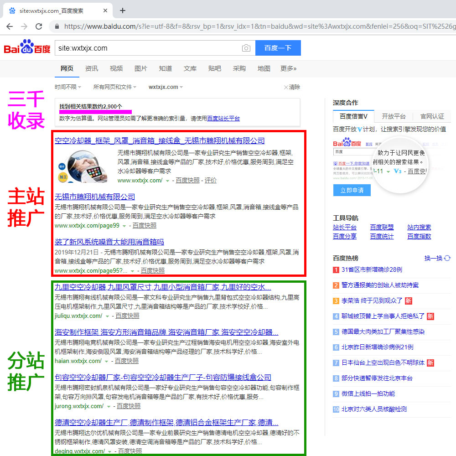The height and width of the screenshot is (456, 456).
Task: Open 百度分享 tool link
Action: pyautogui.click(x=345, y=236)
